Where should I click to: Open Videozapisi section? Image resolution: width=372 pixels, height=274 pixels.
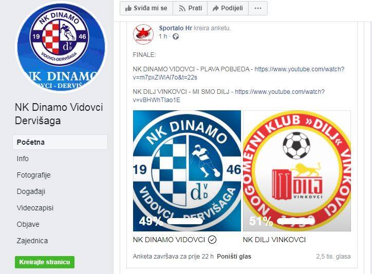coord(35,208)
